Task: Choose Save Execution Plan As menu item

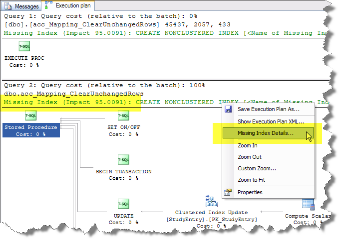Action: (268, 109)
